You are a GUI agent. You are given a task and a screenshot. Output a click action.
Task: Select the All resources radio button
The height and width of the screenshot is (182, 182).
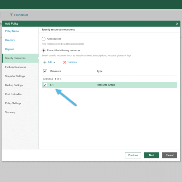[44, 39]
